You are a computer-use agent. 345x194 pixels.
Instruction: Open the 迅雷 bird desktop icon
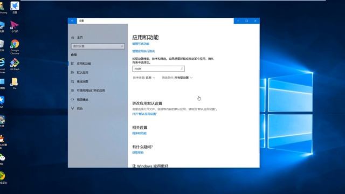(x=15, y=8)
